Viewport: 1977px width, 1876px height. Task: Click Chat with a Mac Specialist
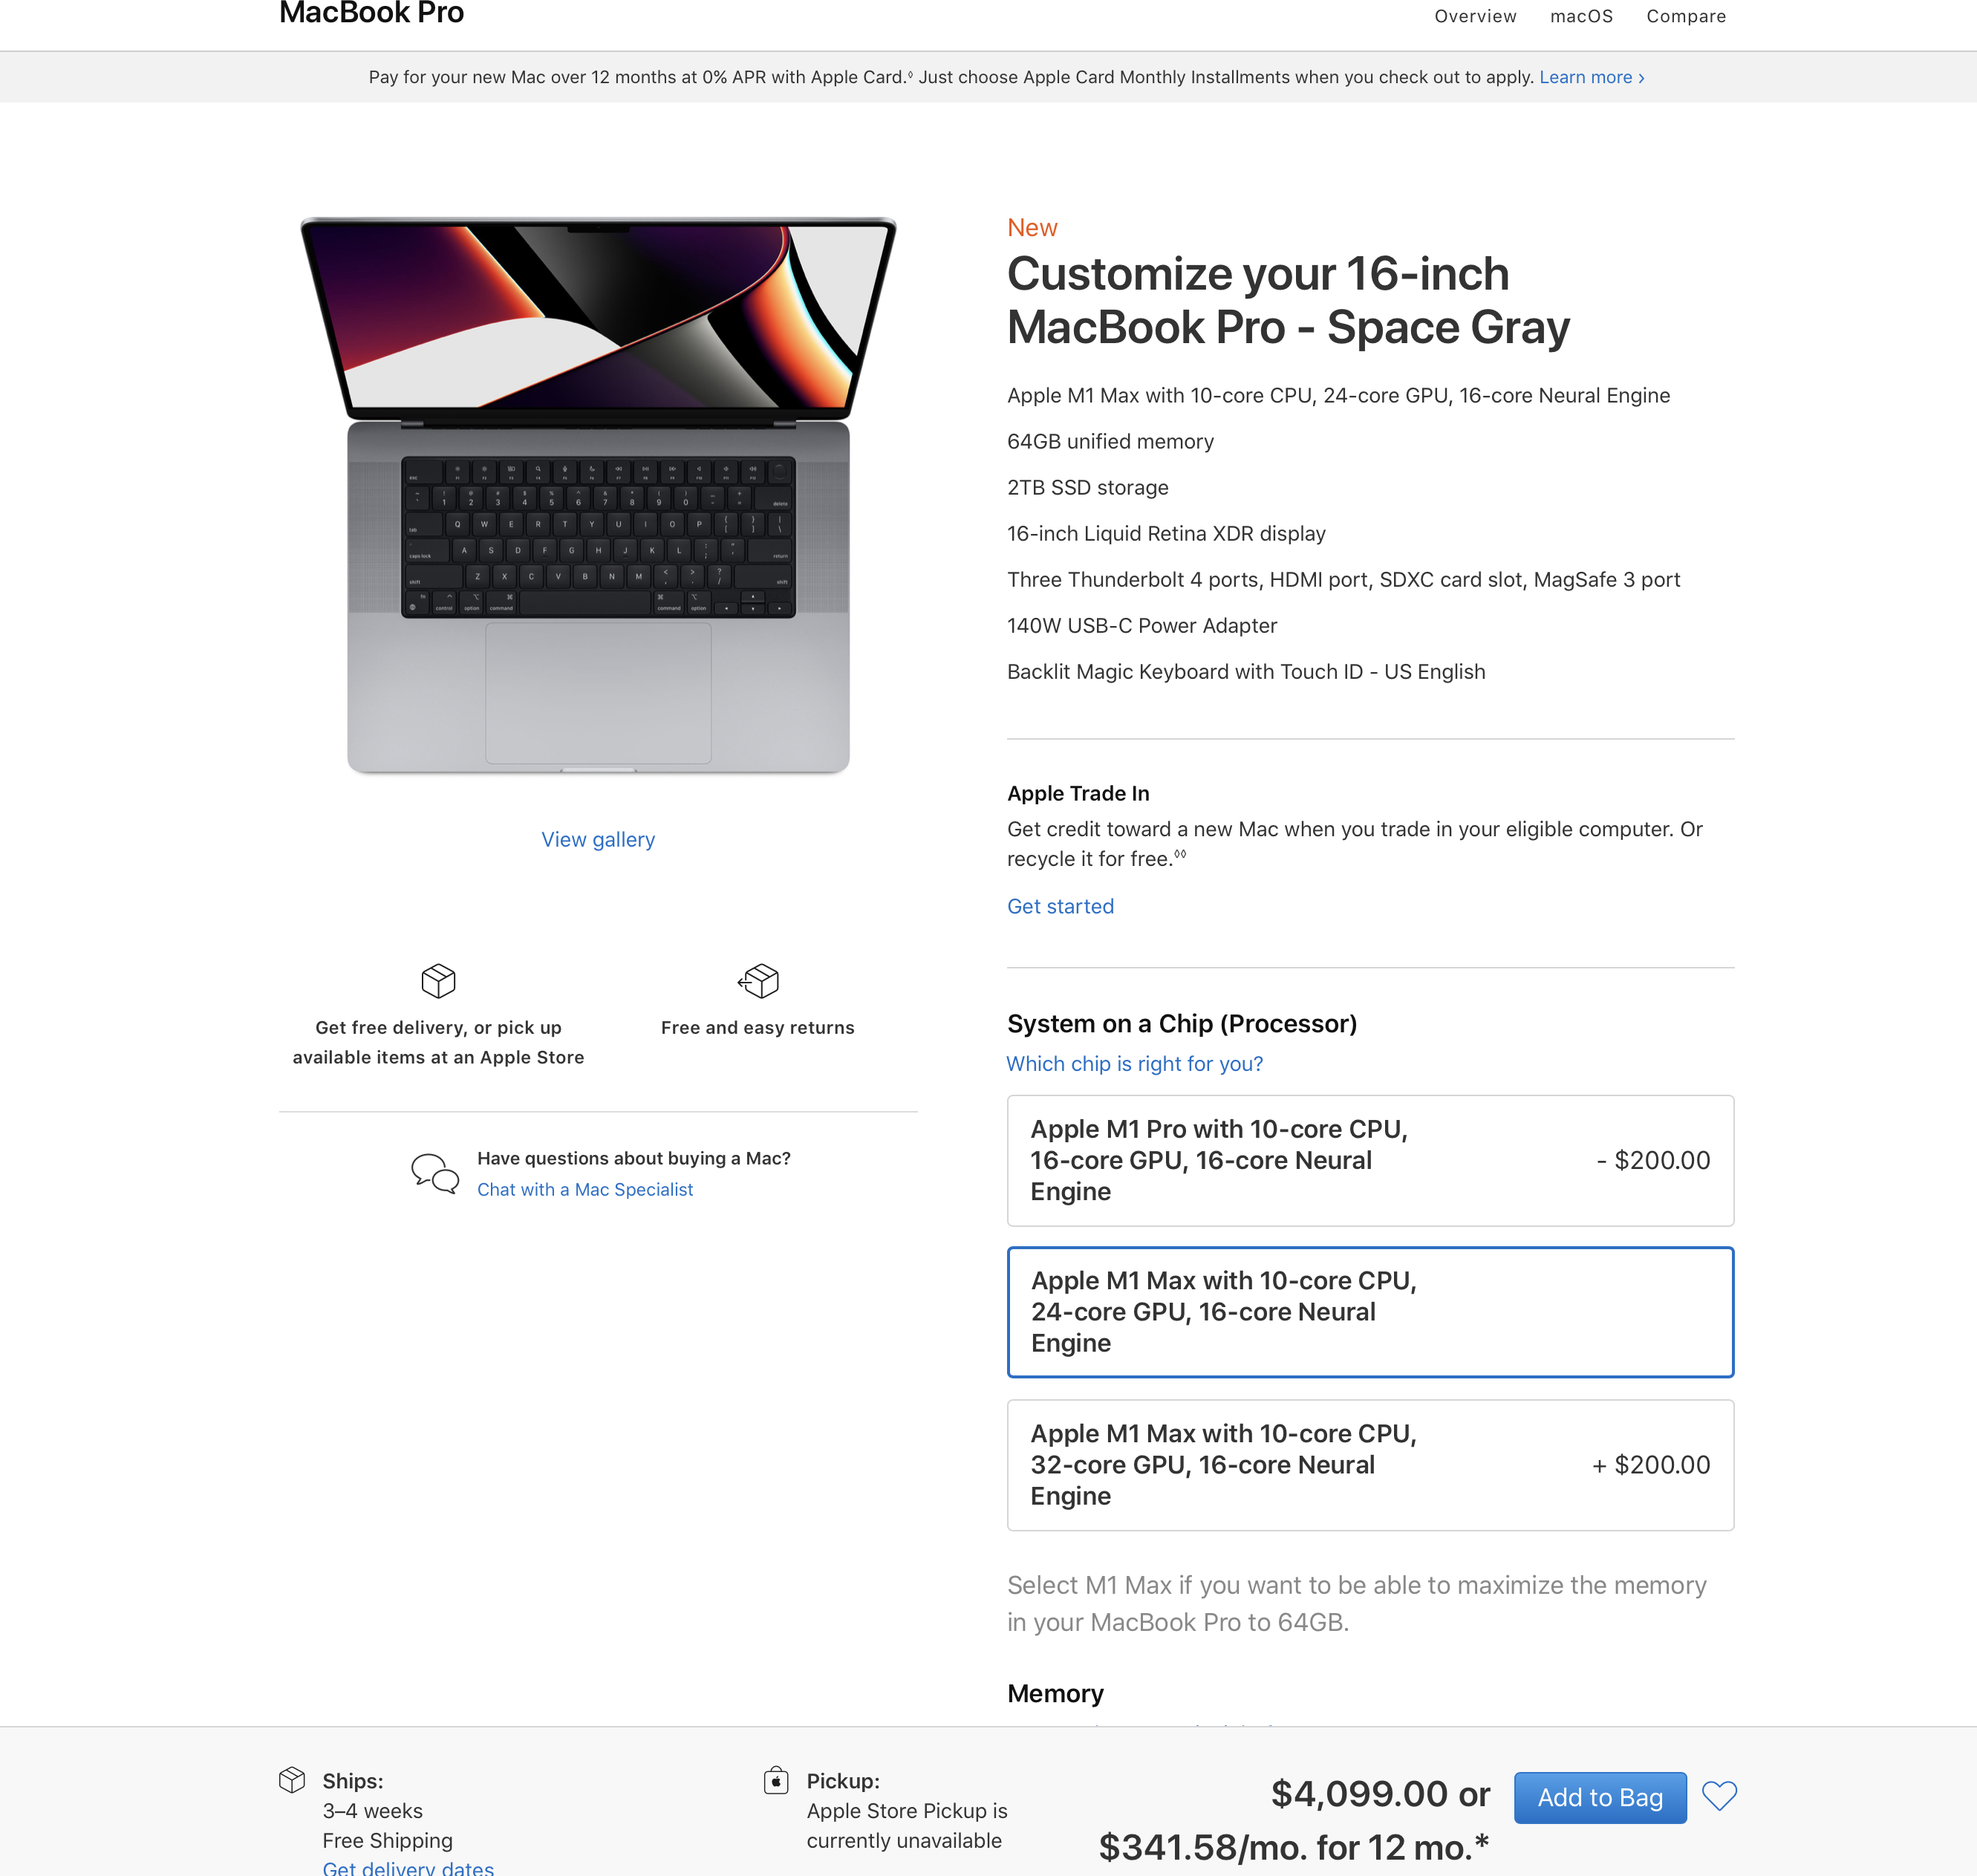585,1189
